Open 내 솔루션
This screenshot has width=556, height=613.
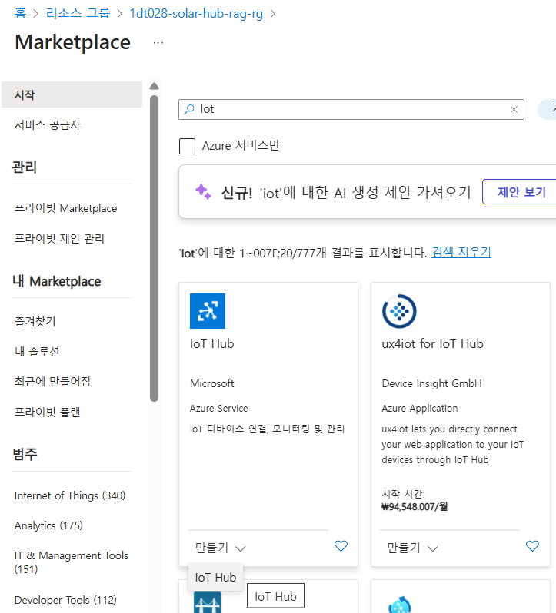pyautogui.click(x=37, y=352)
